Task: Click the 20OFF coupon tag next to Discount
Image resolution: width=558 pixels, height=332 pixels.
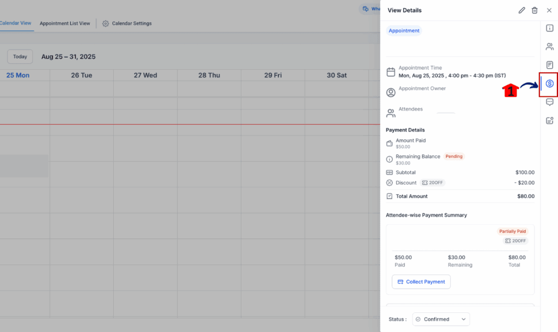Action: (x=432, y=183)
